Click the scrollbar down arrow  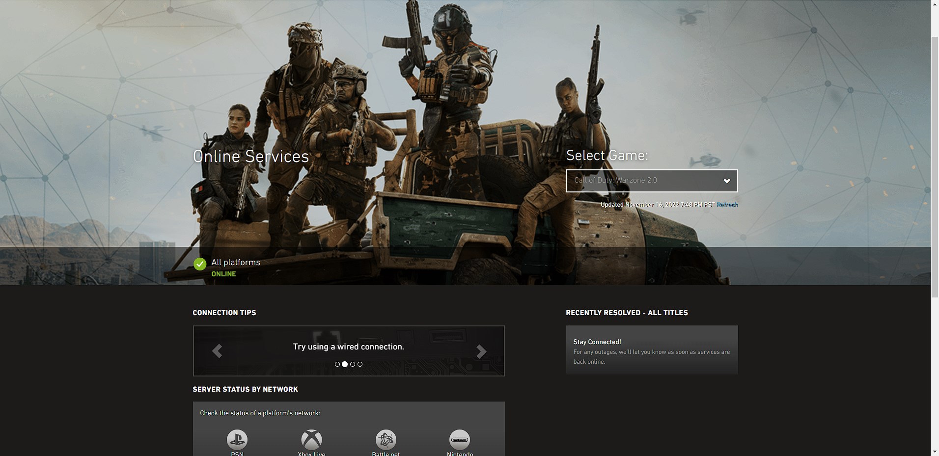point(935,452)
